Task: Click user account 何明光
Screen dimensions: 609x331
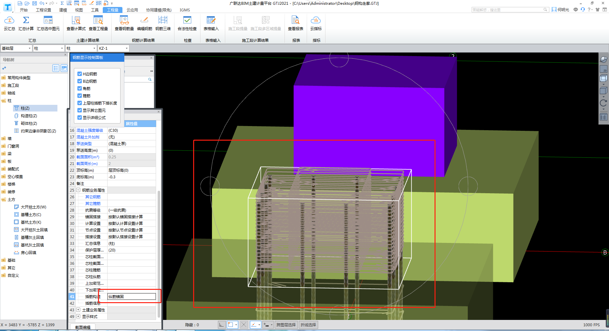Action: (x=560, y=10)
